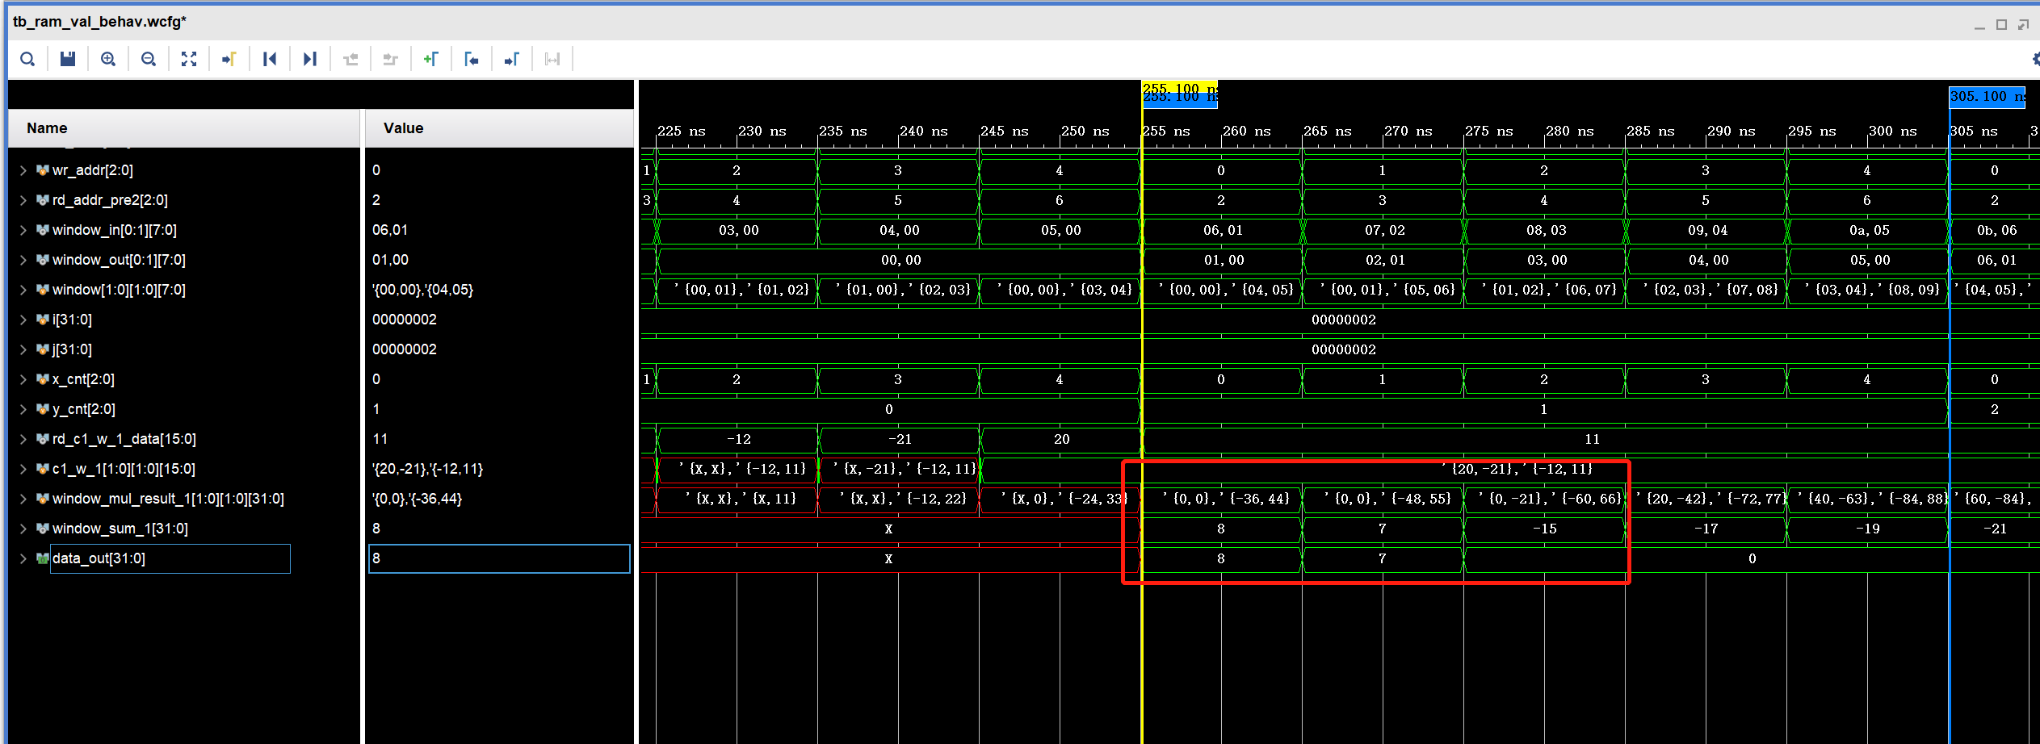Go to previous marker

(x=472, y=59)
